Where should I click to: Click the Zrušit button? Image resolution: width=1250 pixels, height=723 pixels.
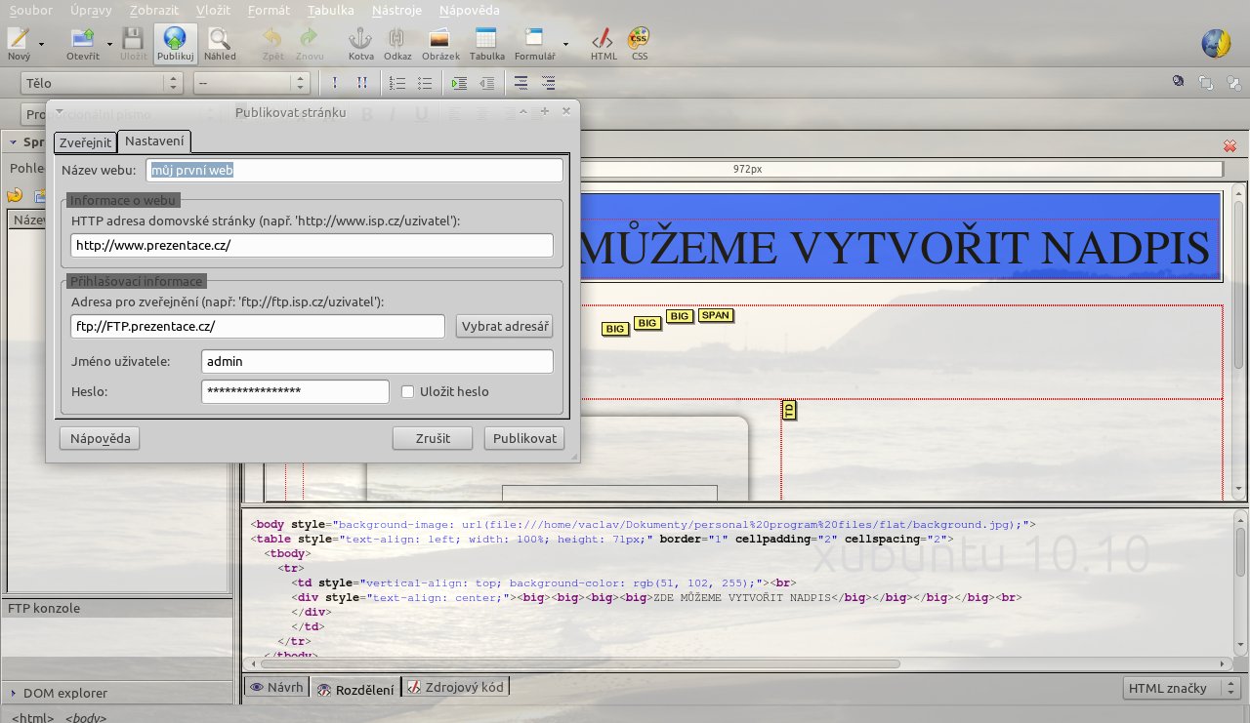[x=433, y=438]
